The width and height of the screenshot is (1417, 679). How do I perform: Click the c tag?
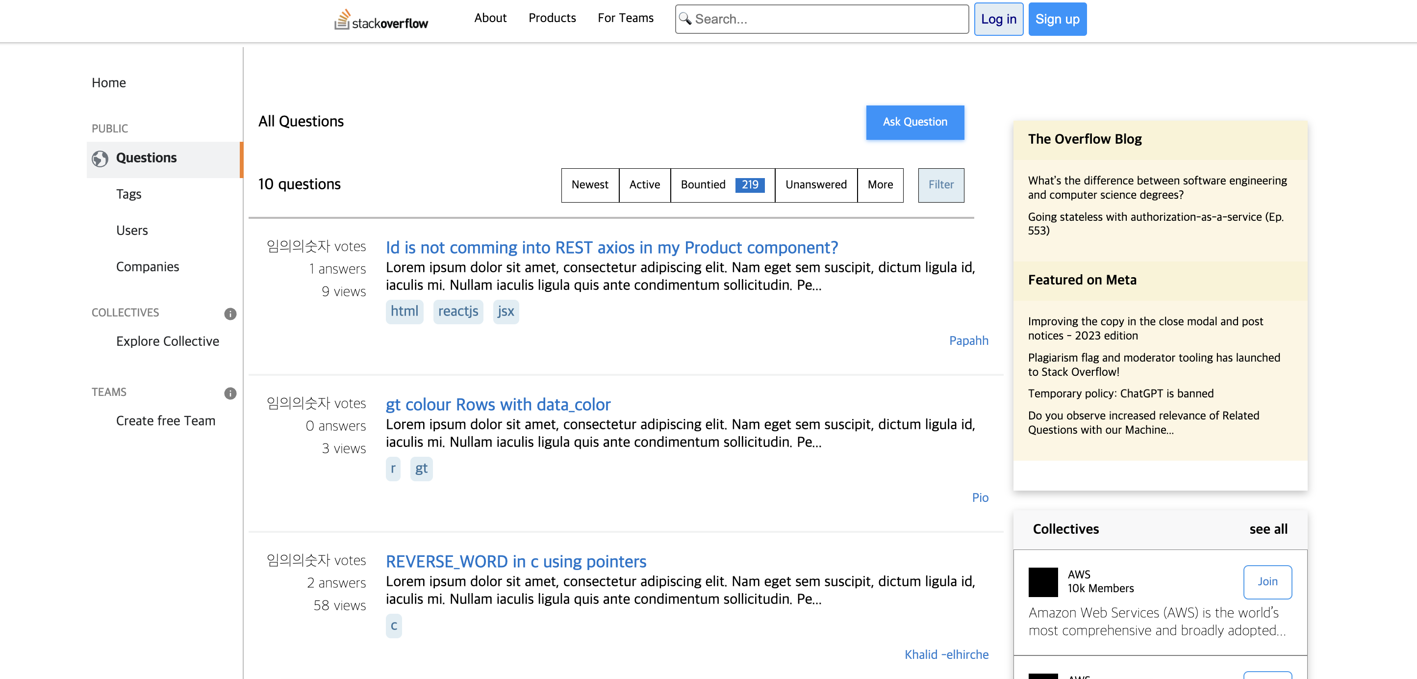(x=394, y=626)
